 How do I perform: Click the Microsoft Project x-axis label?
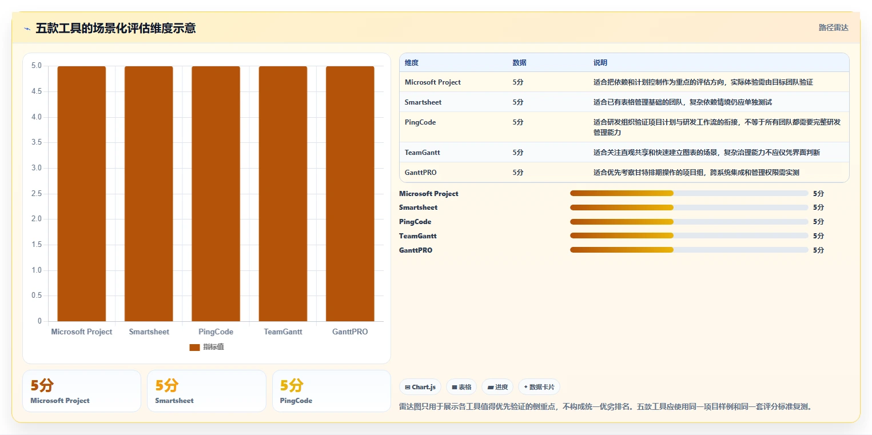point(82,332)
